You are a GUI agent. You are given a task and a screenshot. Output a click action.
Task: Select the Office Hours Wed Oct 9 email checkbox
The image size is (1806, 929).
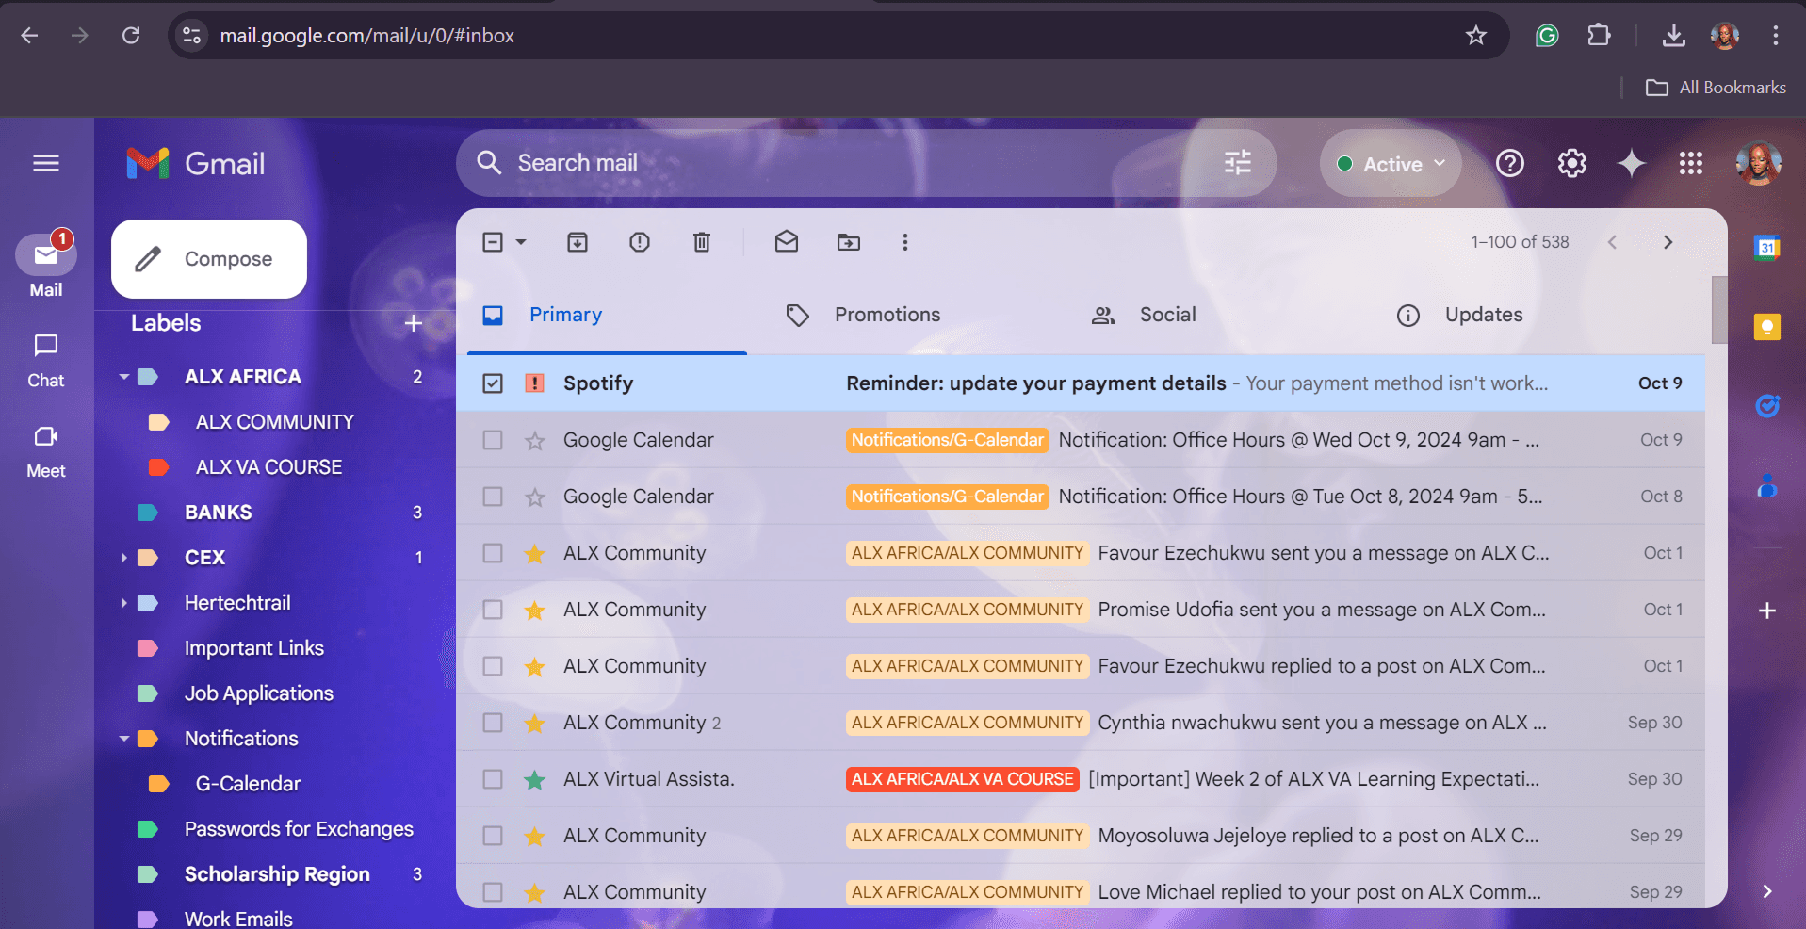(x=493, y=440)
